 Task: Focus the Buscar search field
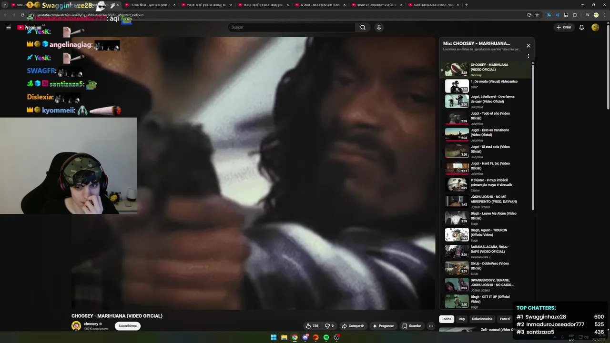[x=292, y=27]
